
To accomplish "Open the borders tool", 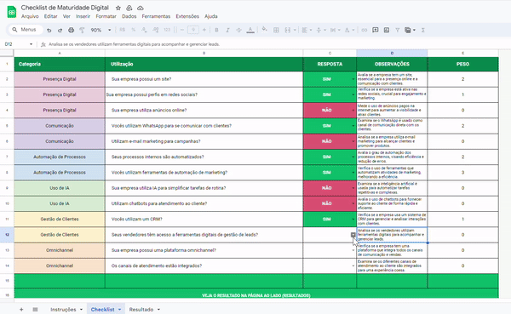I will coord(276,30).
